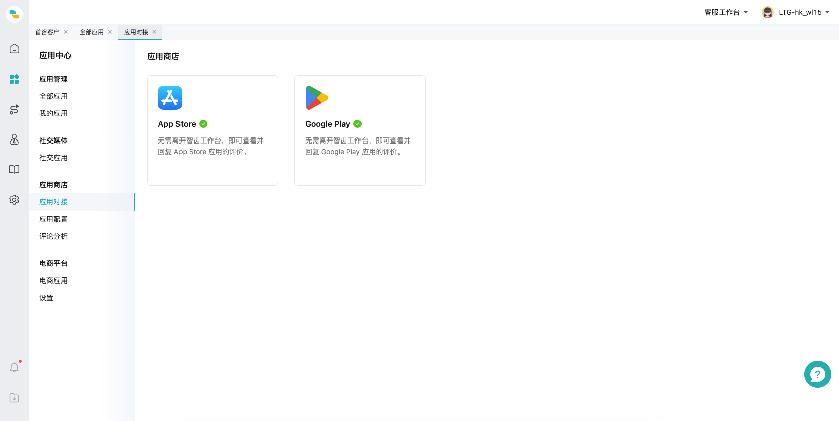839x421 pixels.
Task: Switch to the 全部应用 tab
Action: [92, 32]
